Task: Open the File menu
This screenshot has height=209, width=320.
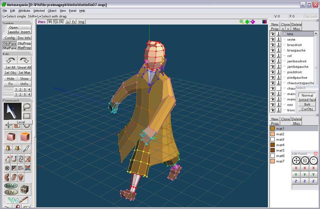Action: point(5,11)
